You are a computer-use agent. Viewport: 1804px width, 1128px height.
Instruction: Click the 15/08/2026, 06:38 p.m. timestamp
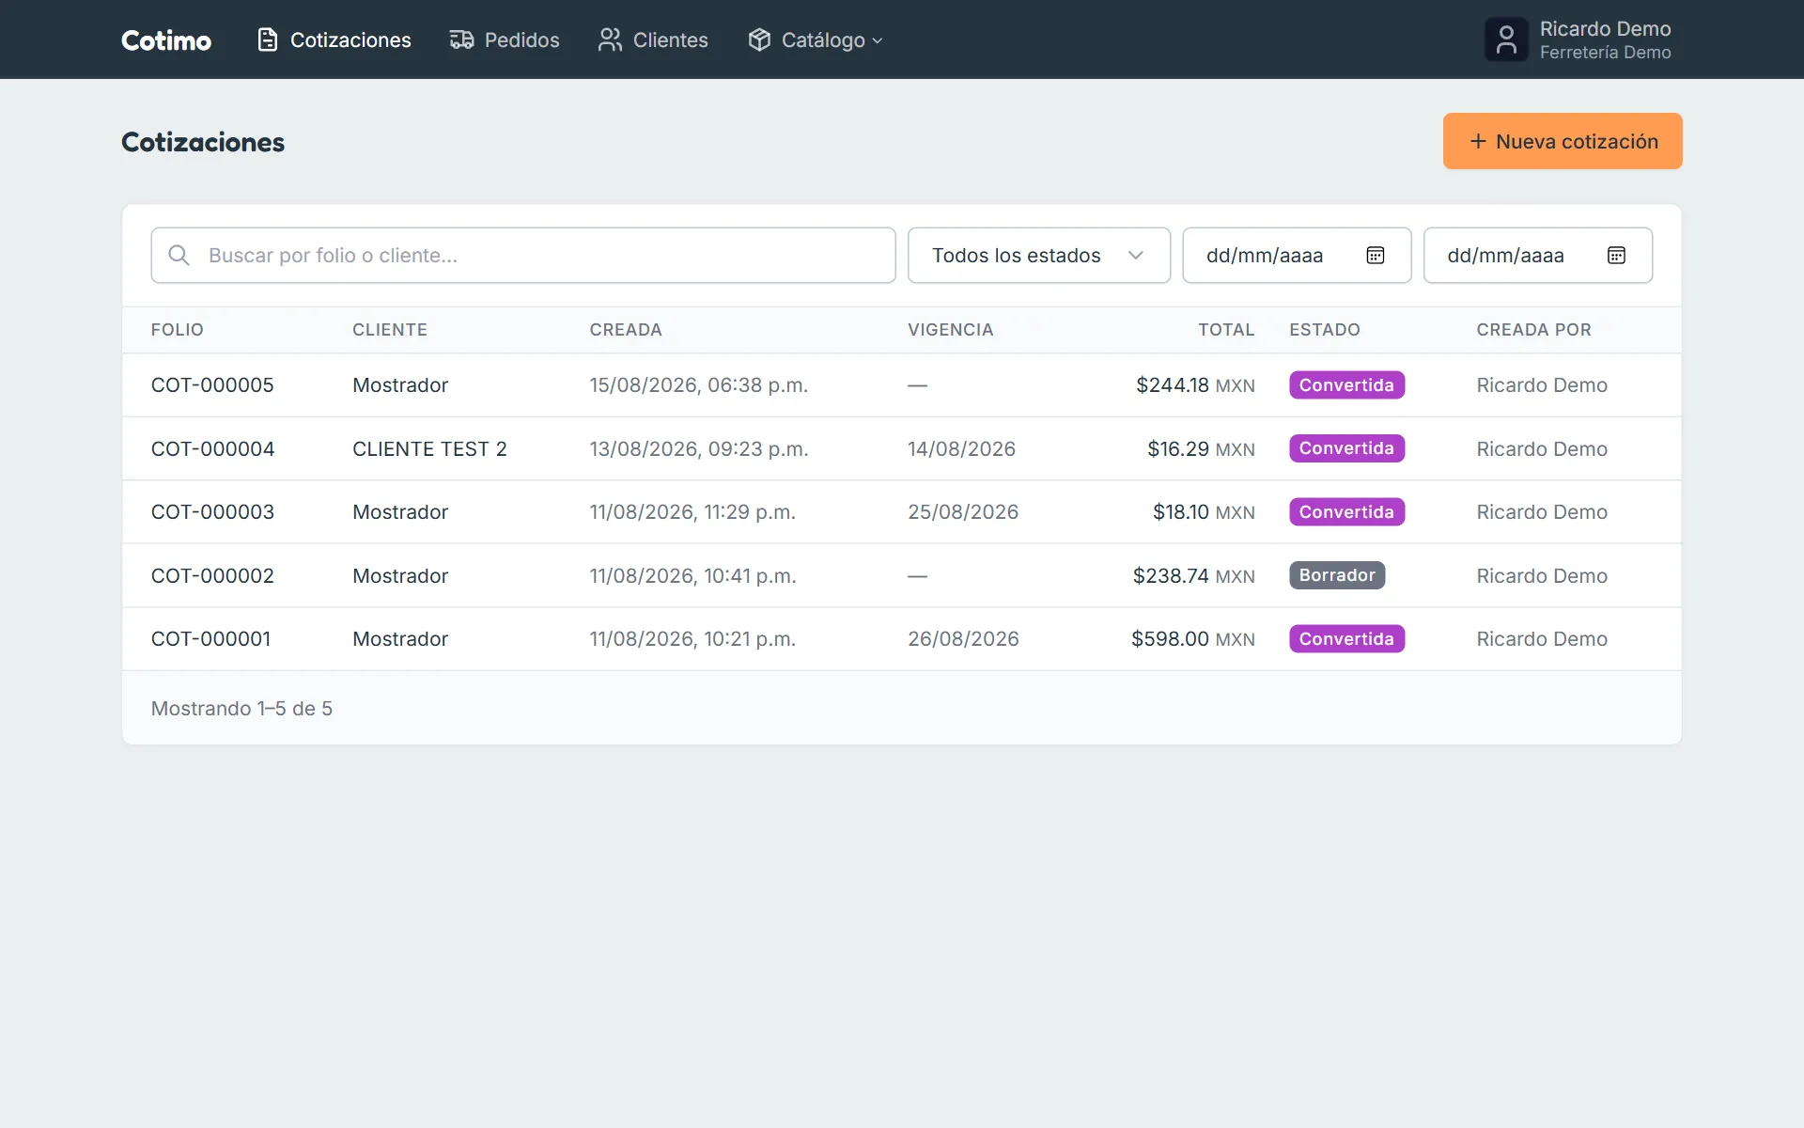point(699,385)
